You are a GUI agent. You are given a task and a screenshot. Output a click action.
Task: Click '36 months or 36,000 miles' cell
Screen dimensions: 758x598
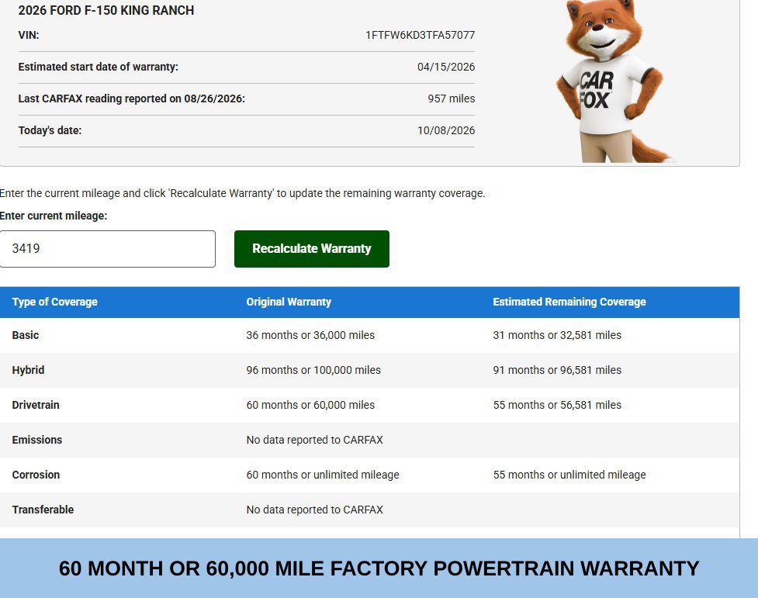[310, 335]
